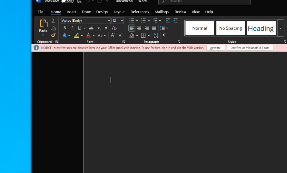Show paragraph marks with pilcrow icon
Image resolution: width=287 pixels, height=173 pixels.
click(164, 35)
